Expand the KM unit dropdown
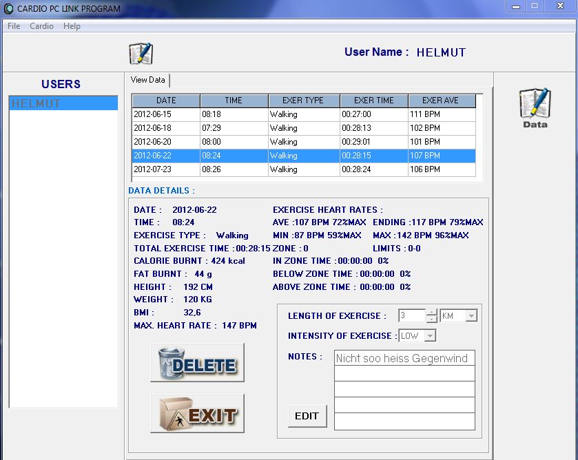578x460 pixels. [x=471, y=316]
